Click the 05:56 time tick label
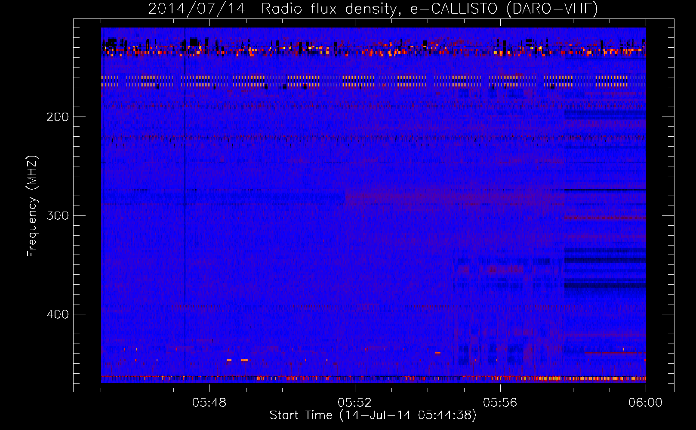This screenshot has height=430, width=696. tap(500, 403)
